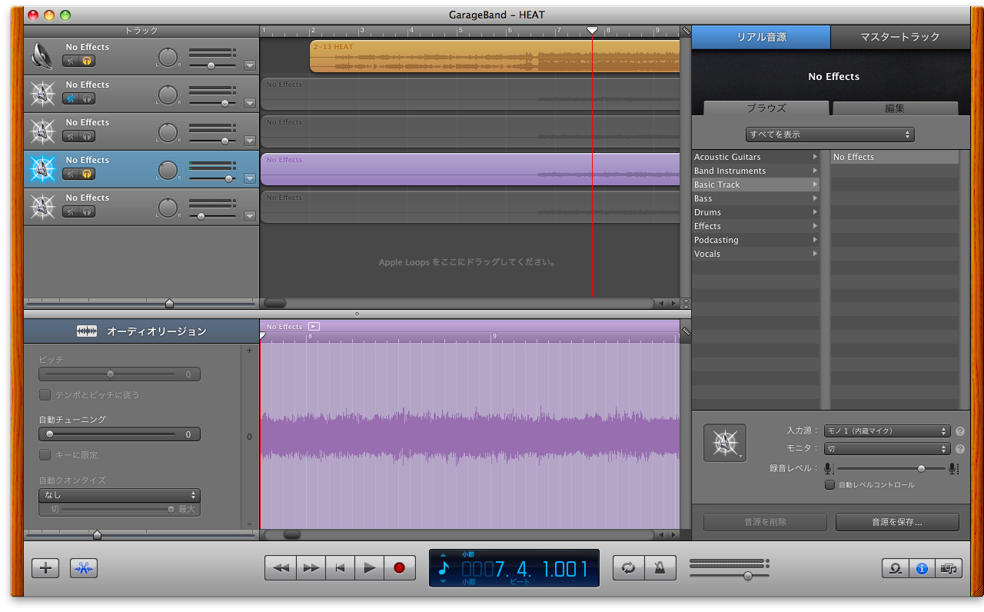This screenshot has height=612, width=984.
Task: Jump to the beginning of the song
Action: [340, 568]
